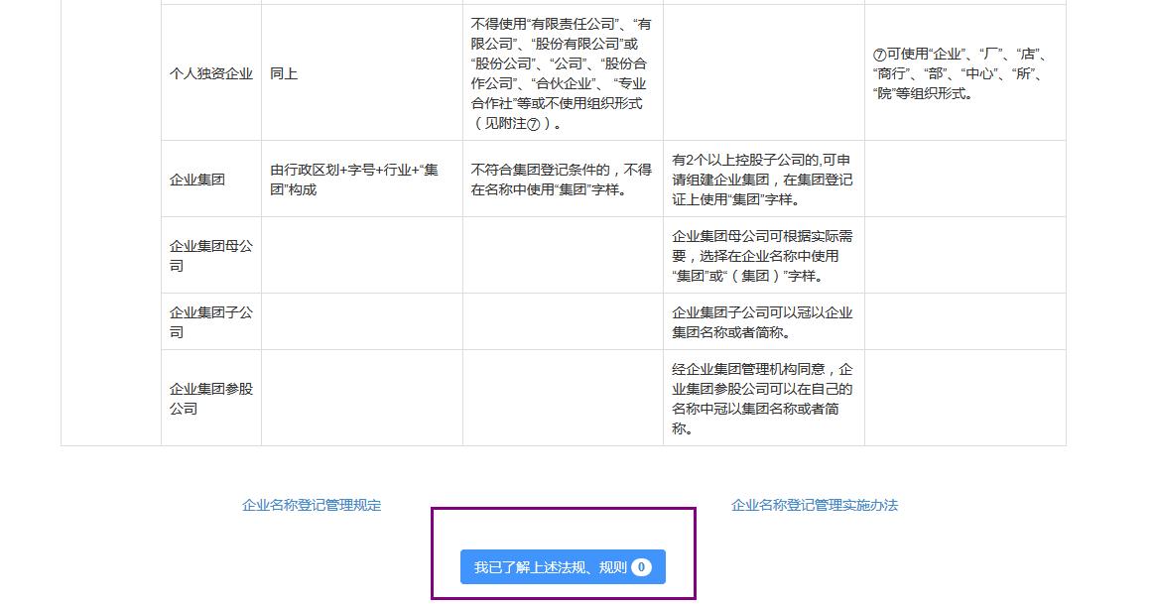Click the 企业集团母公司可根据实际需要 rule text
The image size is (1154, 607).
click(x=762, y=236)
